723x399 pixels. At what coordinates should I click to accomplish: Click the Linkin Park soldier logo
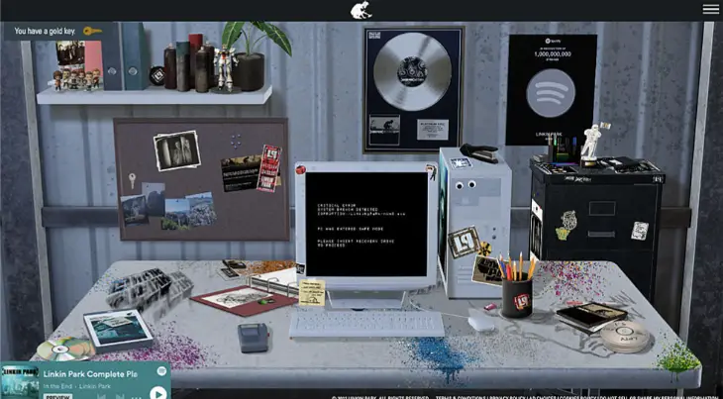tap(361, 10)
